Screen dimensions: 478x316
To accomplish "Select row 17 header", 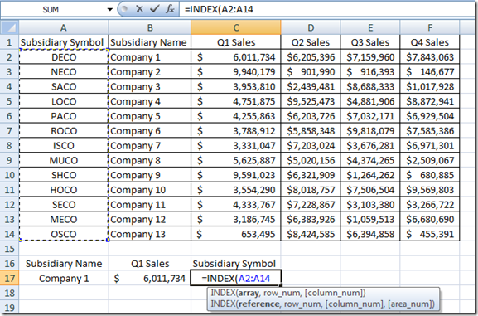I will [9, 278].
